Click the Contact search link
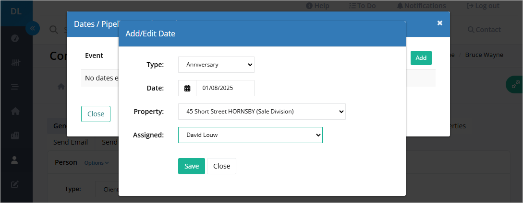Image resolution: width=523 pixels, height=203 pixels. coord(484,30)
